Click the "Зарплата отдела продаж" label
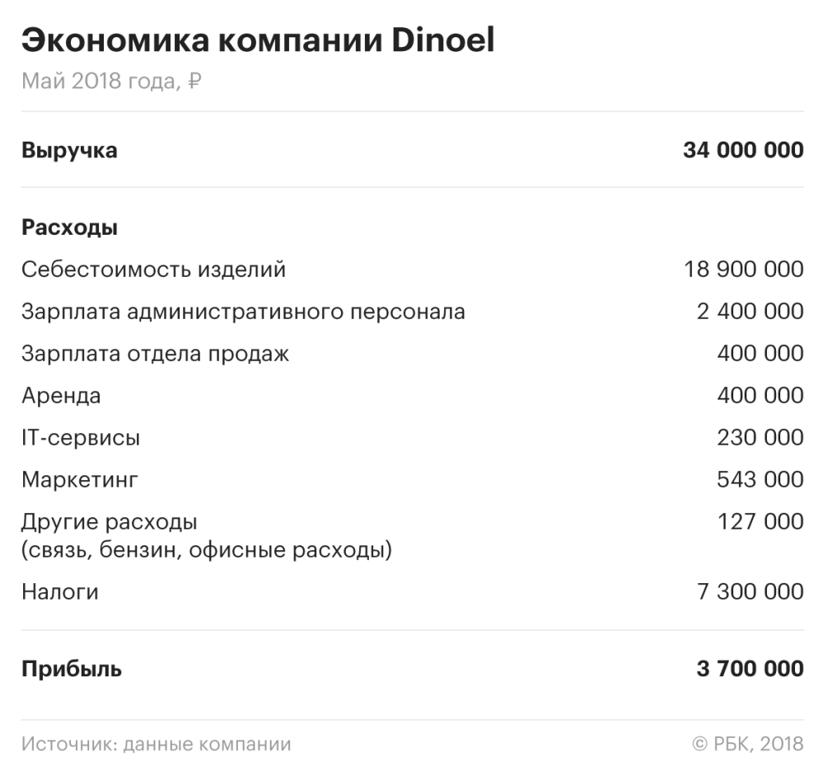828x771 pixels. (x=155, y=354)
